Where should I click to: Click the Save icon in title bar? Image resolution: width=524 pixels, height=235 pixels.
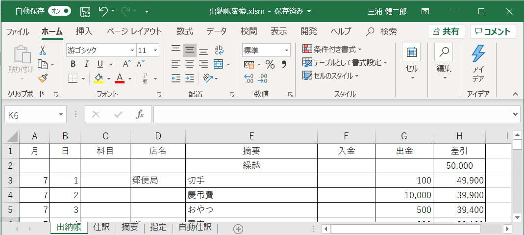pyautogui.click(x=85, y=11)
